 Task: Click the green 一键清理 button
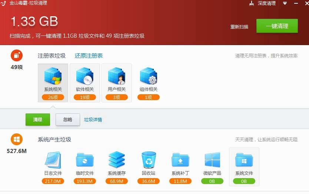tap(277, 26)
